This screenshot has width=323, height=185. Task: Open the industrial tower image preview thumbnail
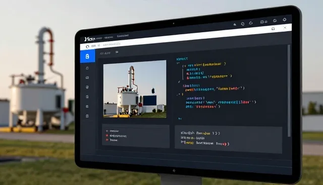tap(135, 89)
